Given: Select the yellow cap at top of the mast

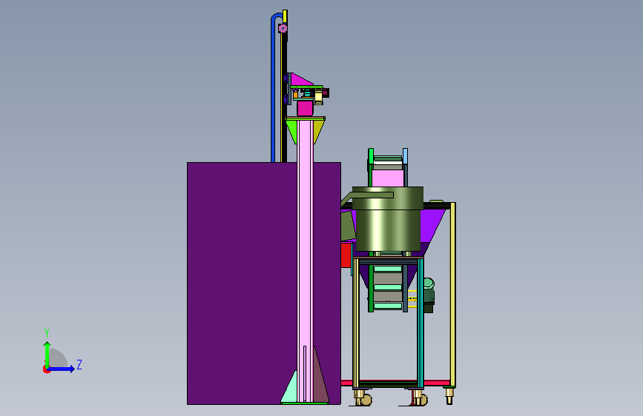Looking at the screenshot, I should pos(285,16).
